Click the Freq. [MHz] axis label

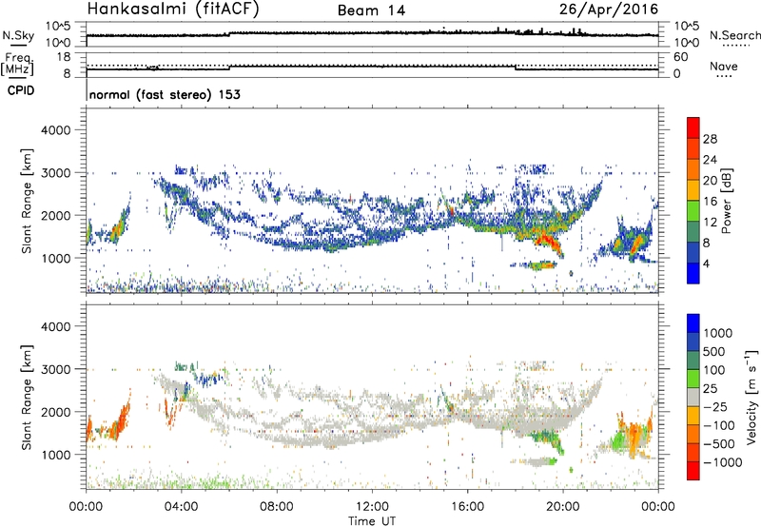[x=17, y=64]
